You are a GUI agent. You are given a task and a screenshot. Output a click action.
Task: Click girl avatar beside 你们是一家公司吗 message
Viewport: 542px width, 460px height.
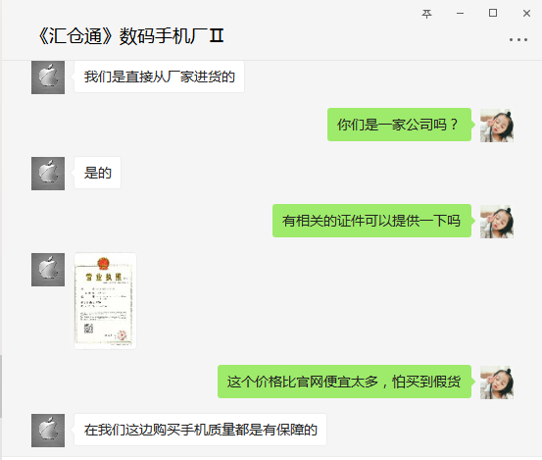pyautogui.click(x=497, y=126)
